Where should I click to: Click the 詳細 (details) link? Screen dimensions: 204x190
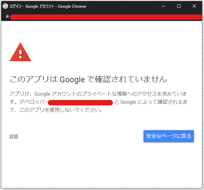coord(14,136)
